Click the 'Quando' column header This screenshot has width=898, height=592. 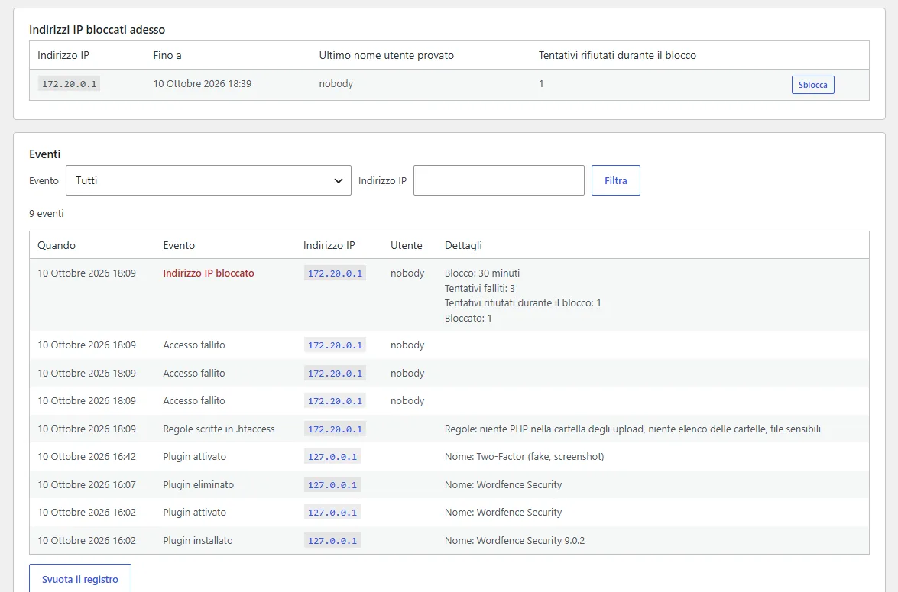coord(57,245)
